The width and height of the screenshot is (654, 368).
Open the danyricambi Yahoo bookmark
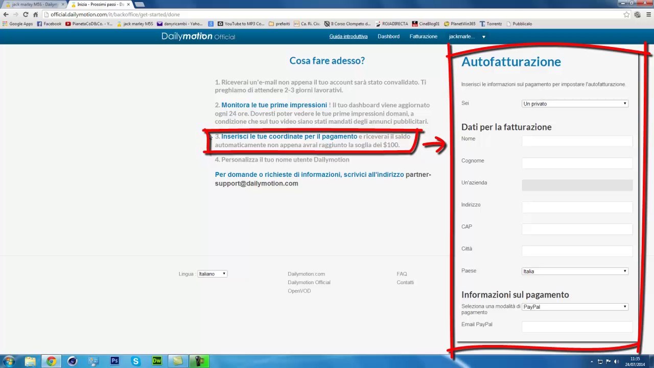tap(180, 24)
